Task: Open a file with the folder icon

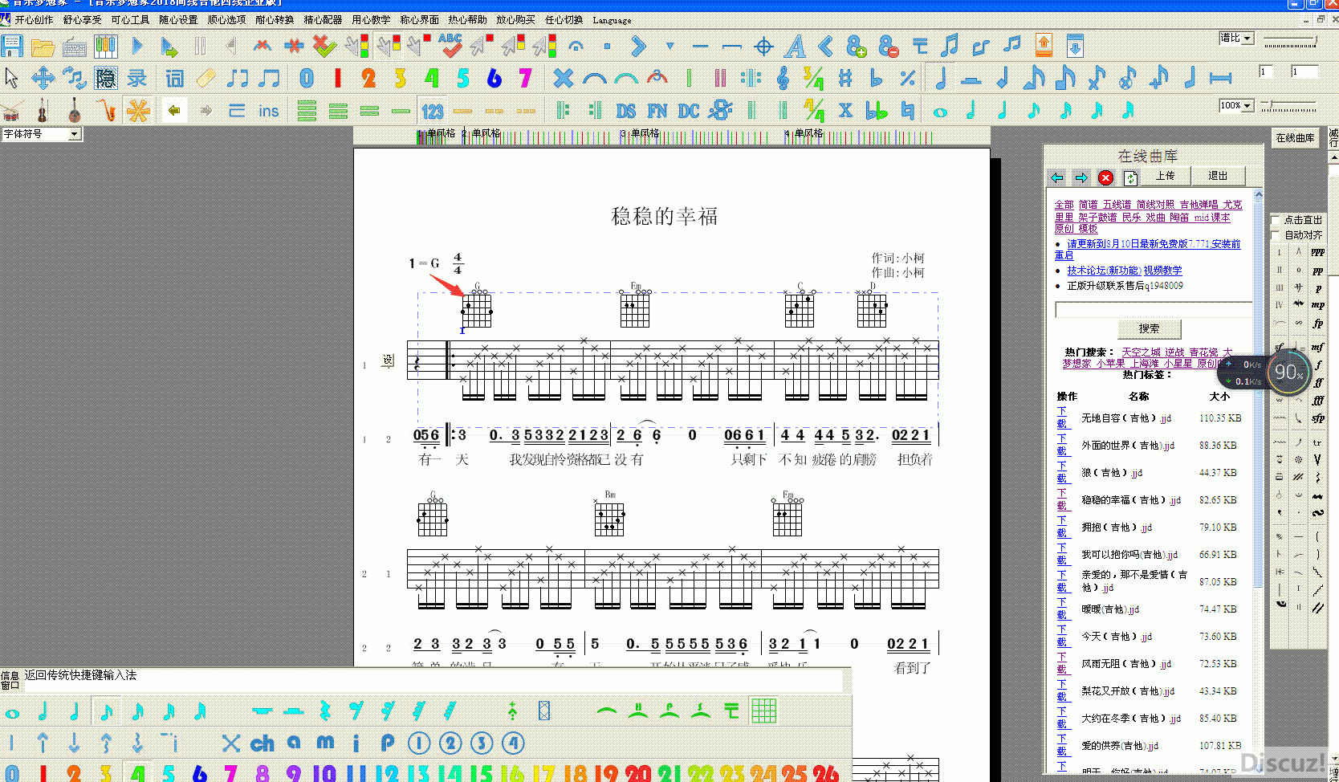Action: coord(43,47)
